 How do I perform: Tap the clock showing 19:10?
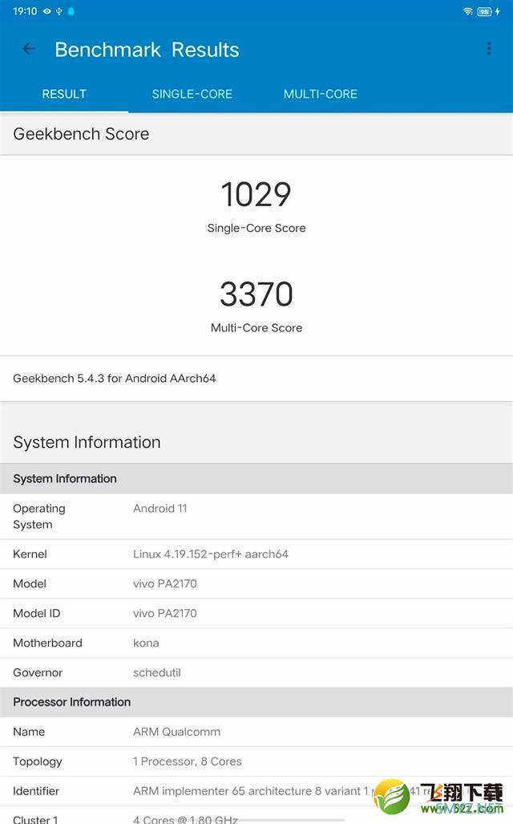pyautogui.click(x=25, y=11)
